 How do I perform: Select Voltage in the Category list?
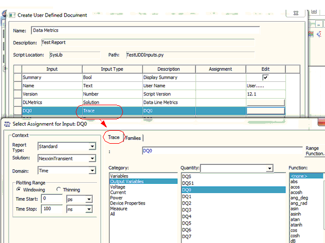coord(119,187)
